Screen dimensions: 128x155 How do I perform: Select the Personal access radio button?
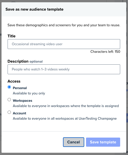[9, 87]
